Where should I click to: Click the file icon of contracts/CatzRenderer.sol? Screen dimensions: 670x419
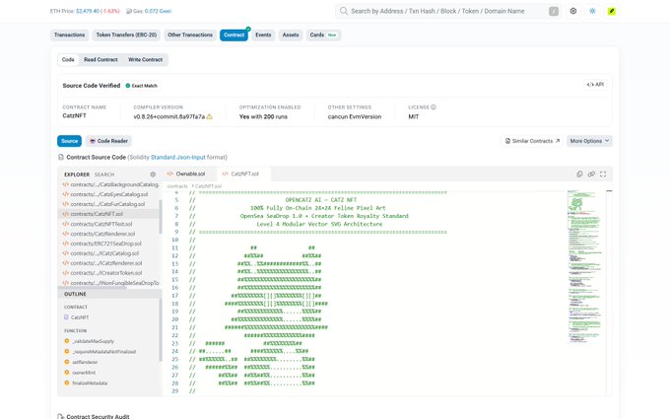[x=66, y=234]
